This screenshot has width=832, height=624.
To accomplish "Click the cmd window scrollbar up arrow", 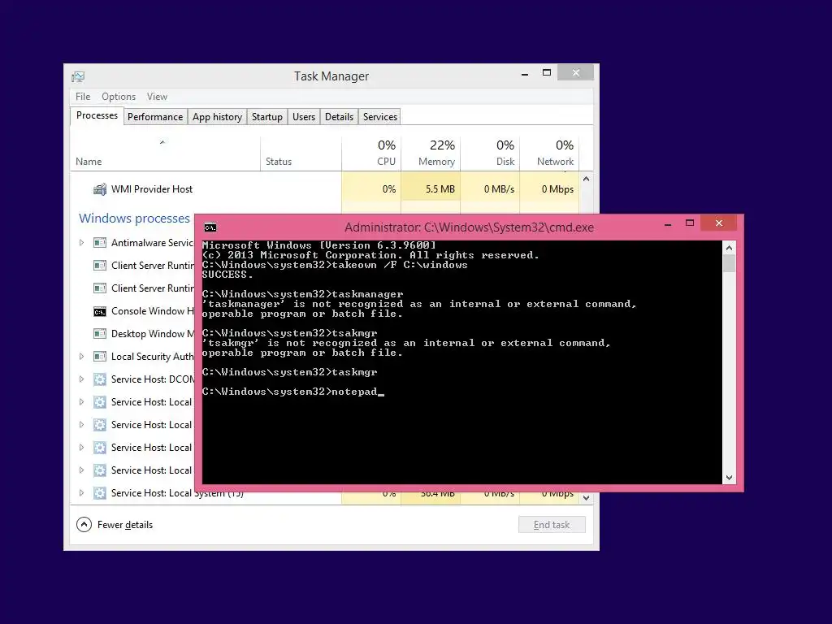I will click(x=729, y=248).
